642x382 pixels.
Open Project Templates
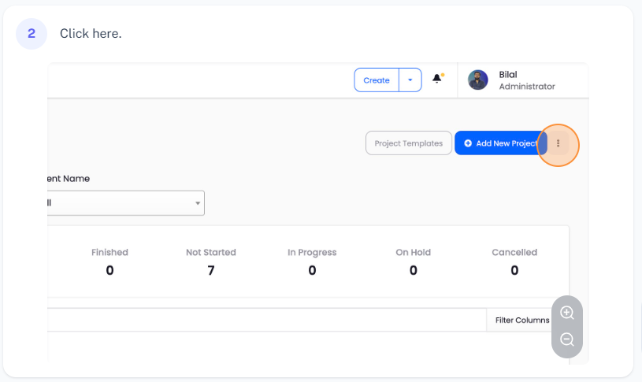tap(408, 143)
